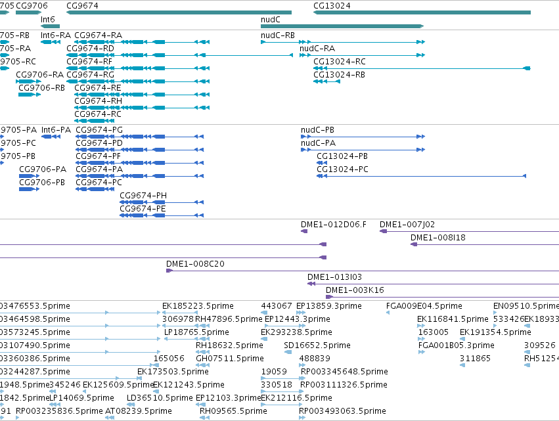The image size is (559, 421).
Task: Click the RH47896.5prime EST label
Action: coord(229,319)
